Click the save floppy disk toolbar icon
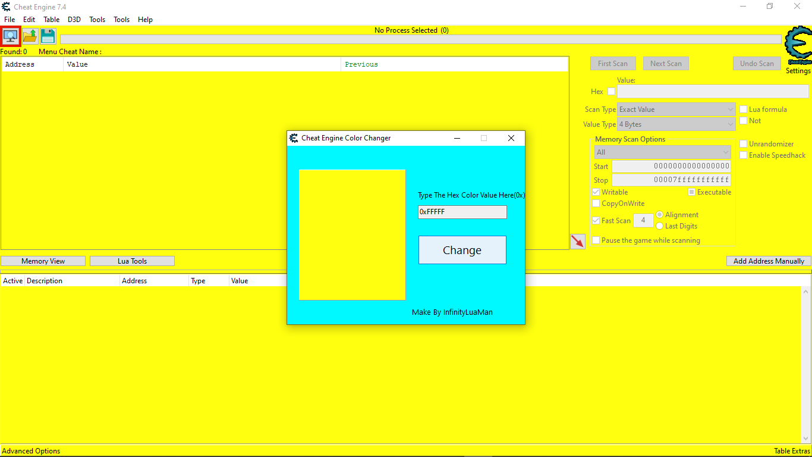 [x=48, y=36]
